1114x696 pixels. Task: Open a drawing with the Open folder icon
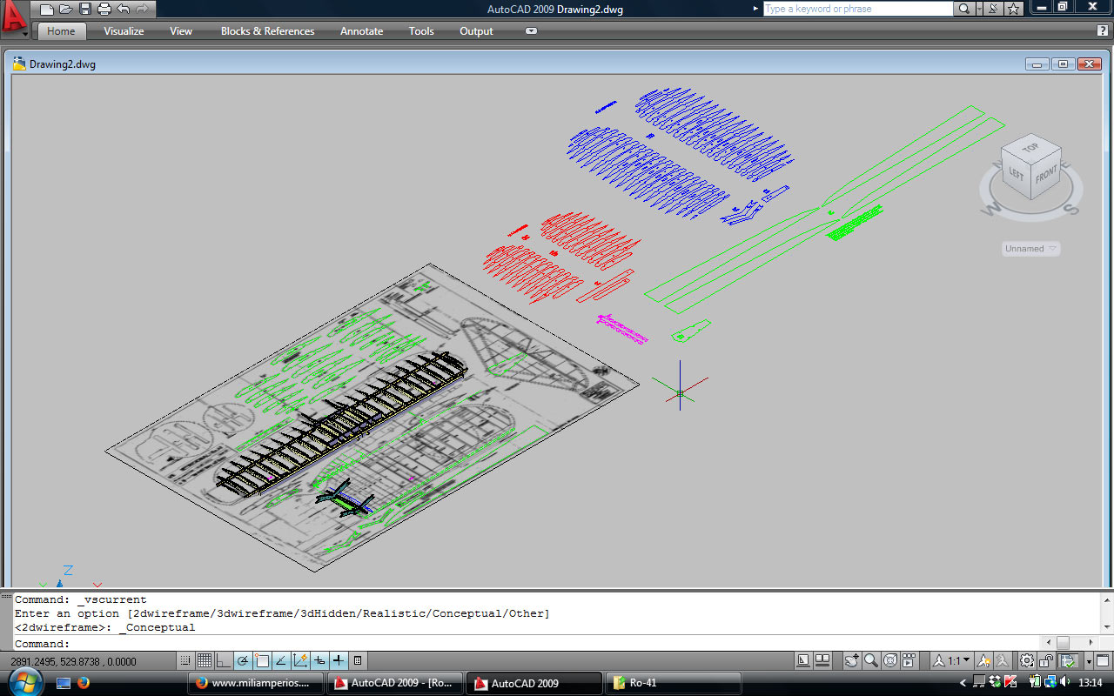point(66,10)
